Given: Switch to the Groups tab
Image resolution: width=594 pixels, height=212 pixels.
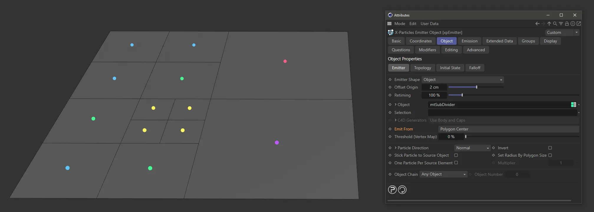Looking at the screenshot, I should click(528, 41).
